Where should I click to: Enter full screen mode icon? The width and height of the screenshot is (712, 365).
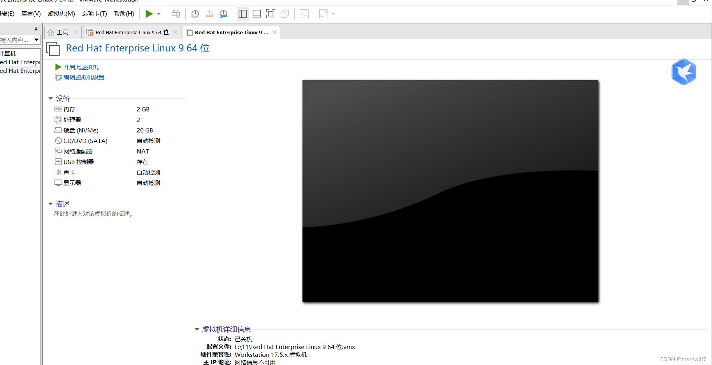coord(271,14)
